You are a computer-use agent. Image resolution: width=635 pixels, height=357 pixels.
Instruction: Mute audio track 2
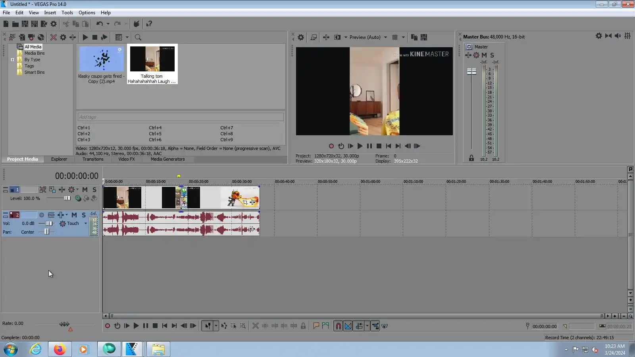tap(74, 215)
